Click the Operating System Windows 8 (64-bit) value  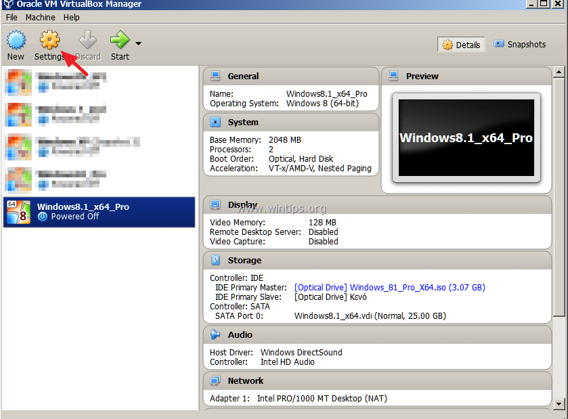pos(322,103)
